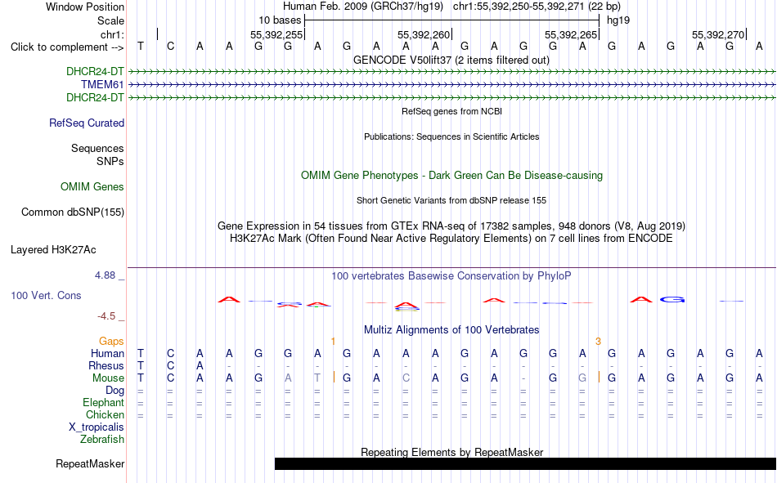Click the X_tropicalis alignment row label

pos(97,427)
